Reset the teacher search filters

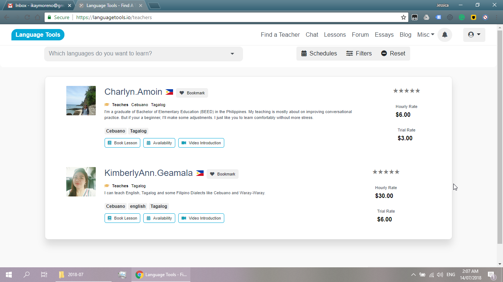pos(393,54)
